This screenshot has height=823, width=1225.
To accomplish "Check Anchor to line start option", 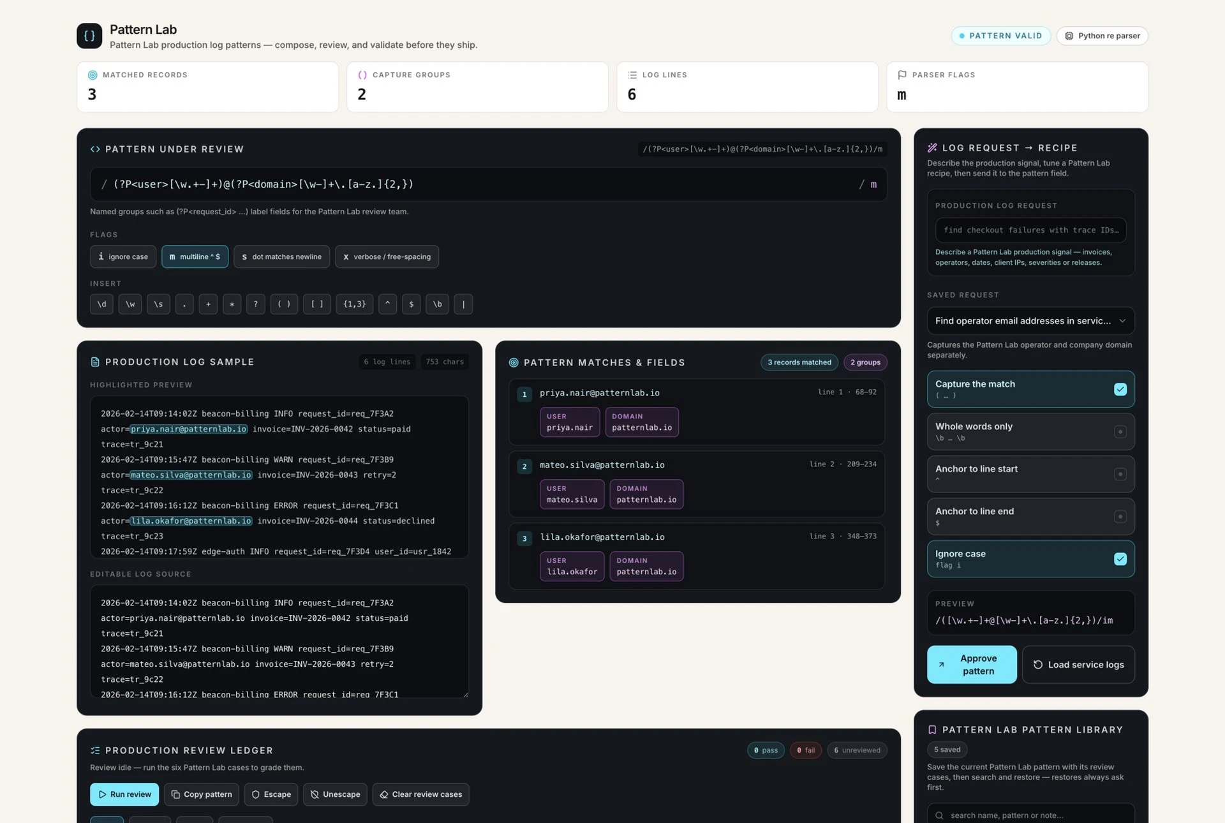I will coord(1030,474).
